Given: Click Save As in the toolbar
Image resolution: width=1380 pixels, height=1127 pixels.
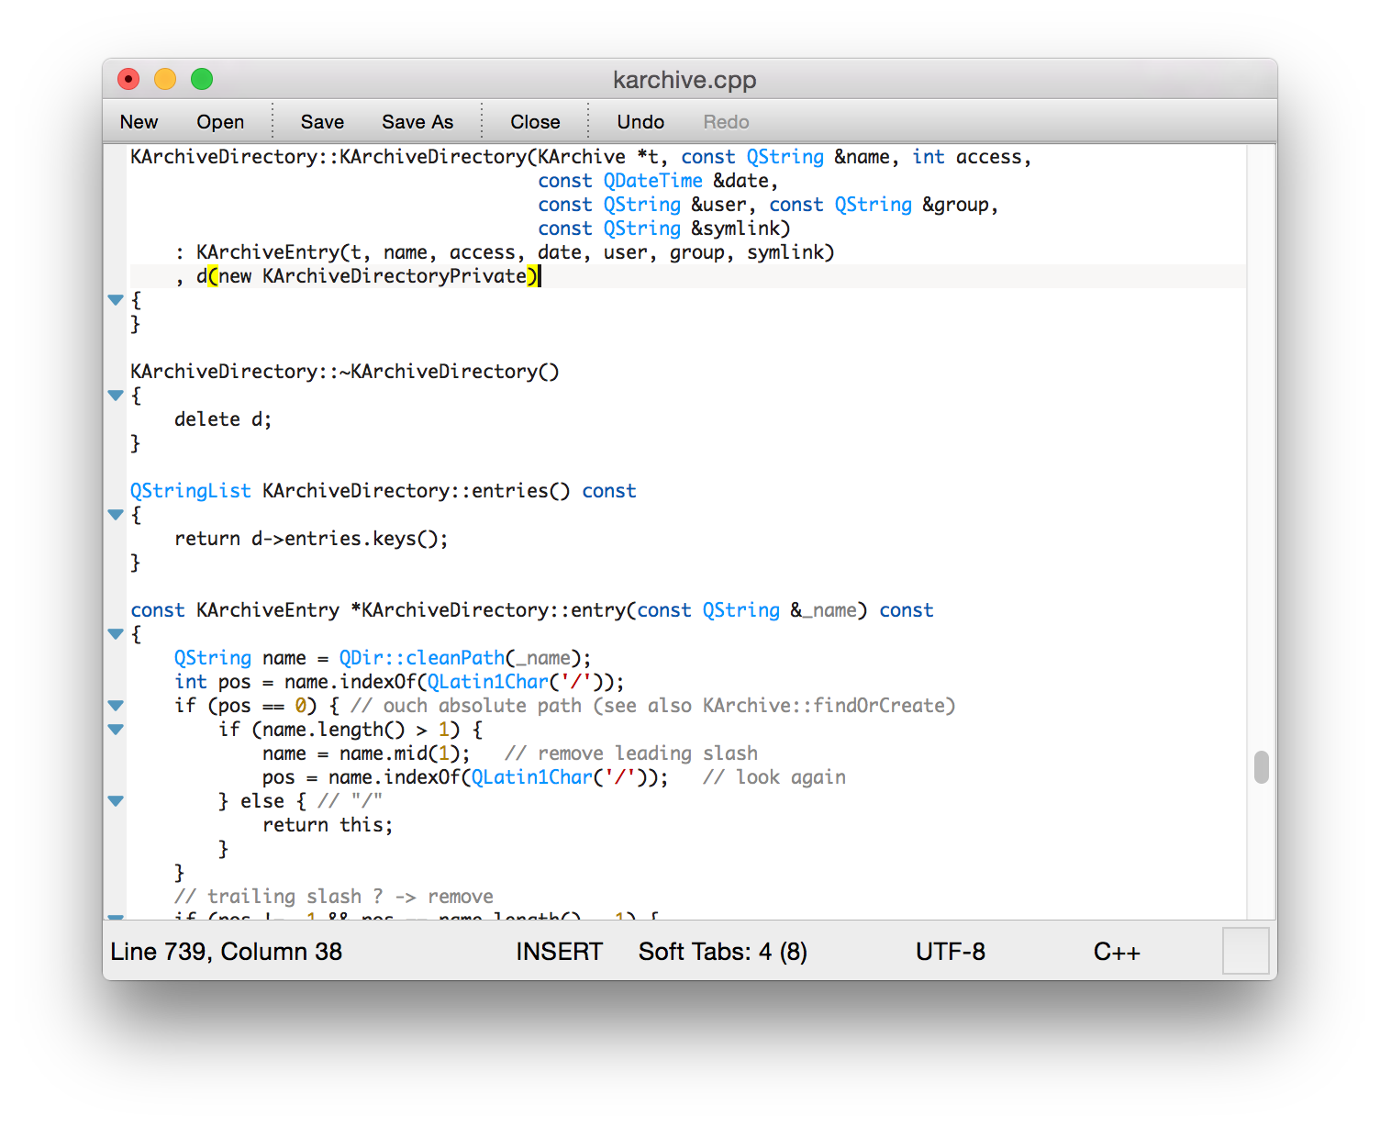Looking at the screenshot, I should click(417, 121).
